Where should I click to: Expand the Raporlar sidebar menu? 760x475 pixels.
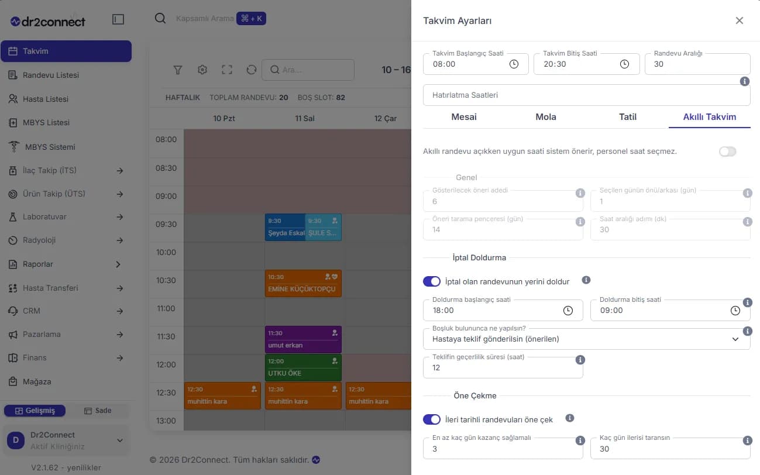coord(66,264)
